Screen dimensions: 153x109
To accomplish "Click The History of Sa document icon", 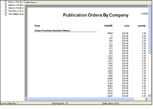I will 6,11.
